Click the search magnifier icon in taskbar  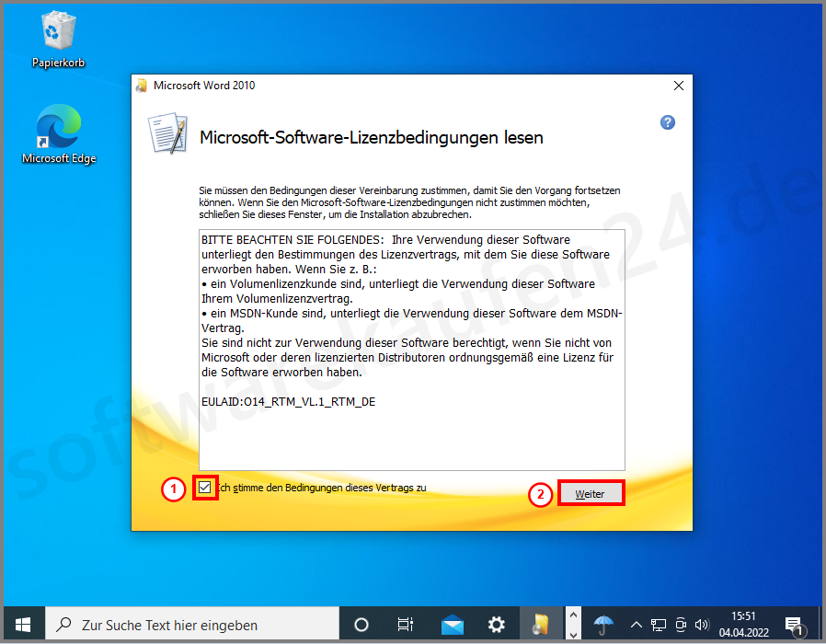63,625
